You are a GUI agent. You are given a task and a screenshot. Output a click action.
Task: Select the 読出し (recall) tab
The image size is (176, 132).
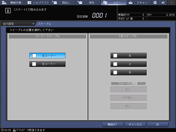coord(63,2)
